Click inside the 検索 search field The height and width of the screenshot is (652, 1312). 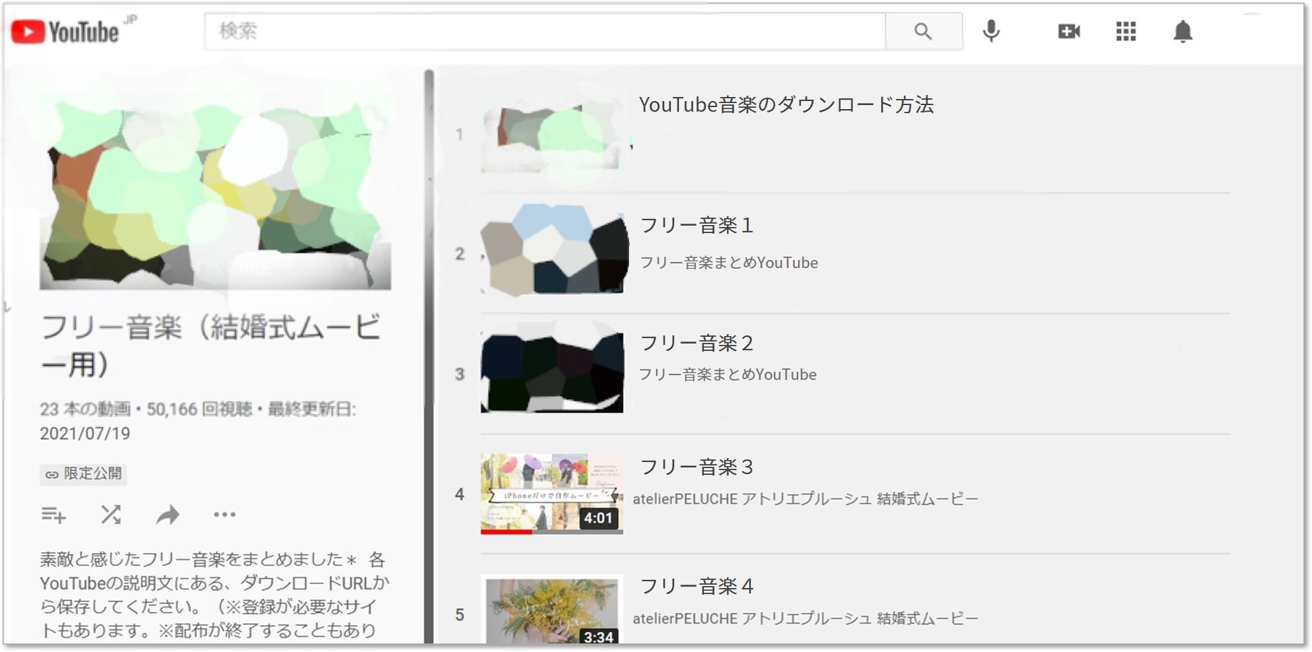543,32
